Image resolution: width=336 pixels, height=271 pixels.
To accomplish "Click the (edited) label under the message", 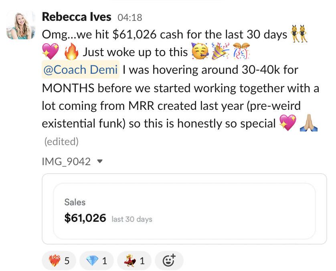I will coord(61,142).
